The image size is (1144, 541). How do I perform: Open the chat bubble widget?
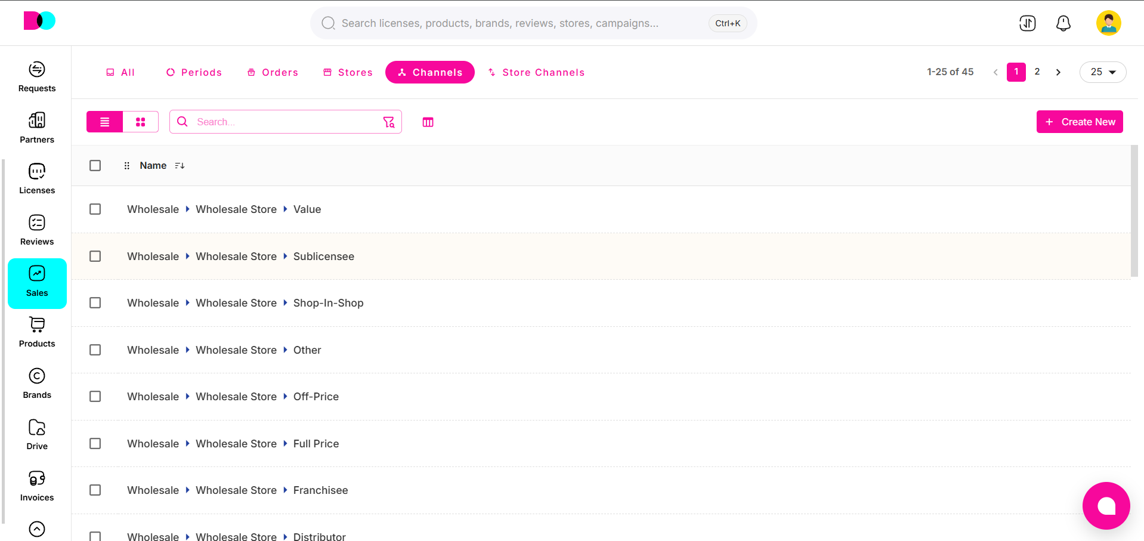coord(1106,506)
